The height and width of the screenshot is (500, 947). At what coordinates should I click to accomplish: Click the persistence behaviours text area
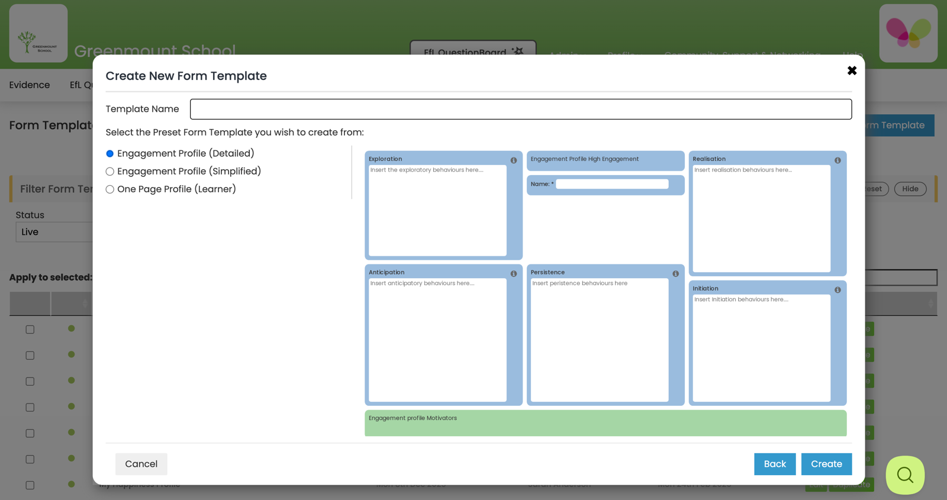pyautogui.click(x=600, y=340)
